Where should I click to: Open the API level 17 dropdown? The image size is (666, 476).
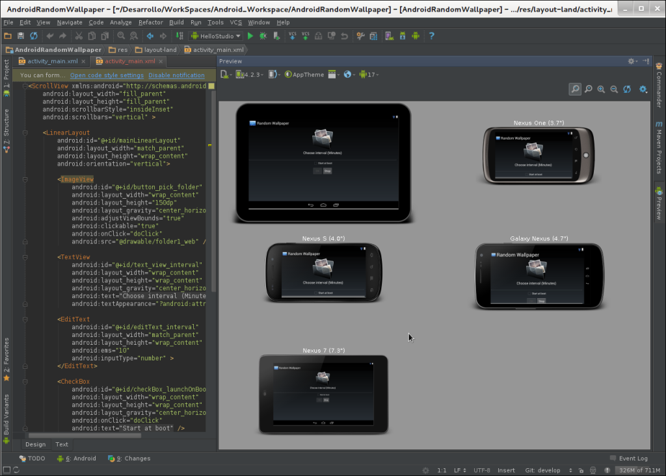[x=369, y=75]
